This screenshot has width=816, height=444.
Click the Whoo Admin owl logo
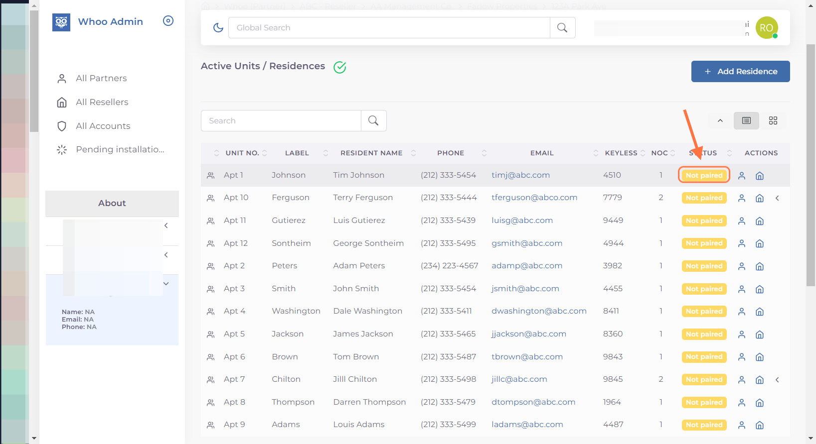tap(61, 22)
